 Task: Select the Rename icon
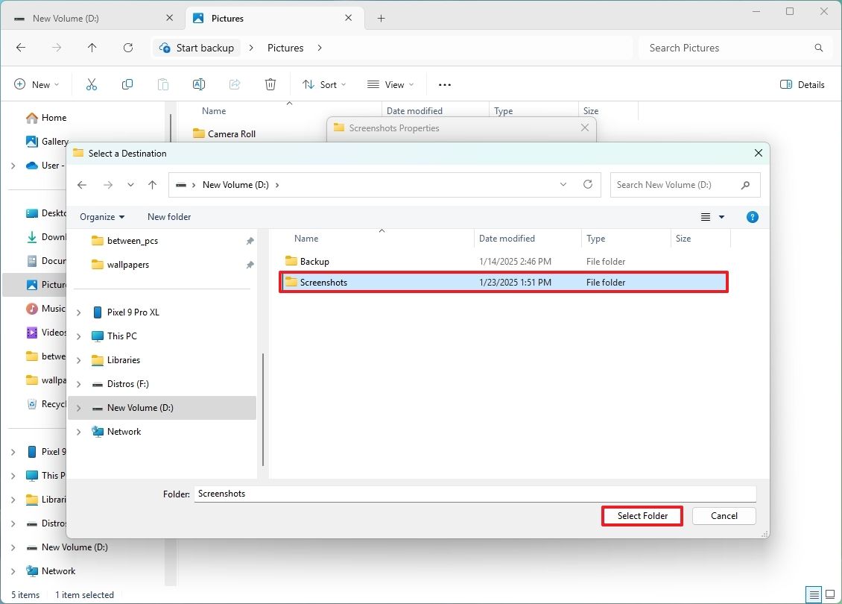point(198,84)
